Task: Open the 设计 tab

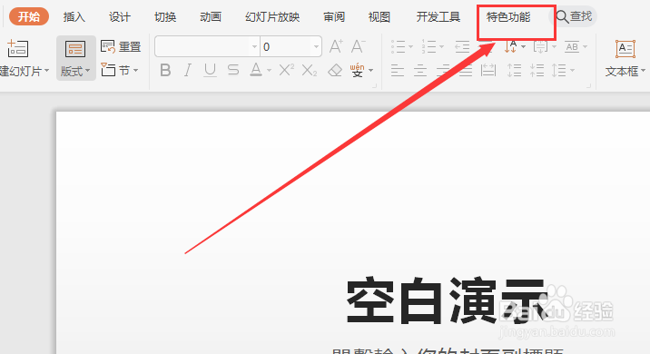Action: [120, 17]
